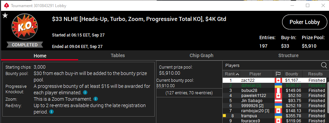Sort the list by Results column
Screen dimensions: 329x123
click(315, 74)
